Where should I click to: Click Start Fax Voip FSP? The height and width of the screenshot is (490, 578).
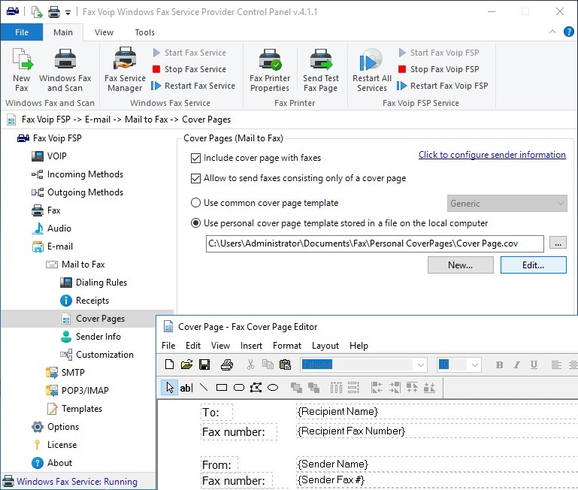[x=439, y=53]
